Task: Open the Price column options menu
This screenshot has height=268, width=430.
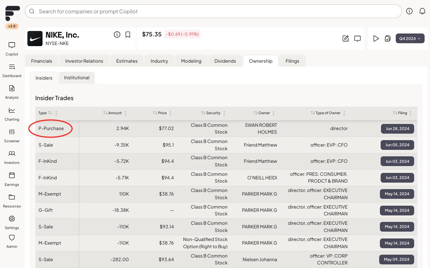Action: 170,113
